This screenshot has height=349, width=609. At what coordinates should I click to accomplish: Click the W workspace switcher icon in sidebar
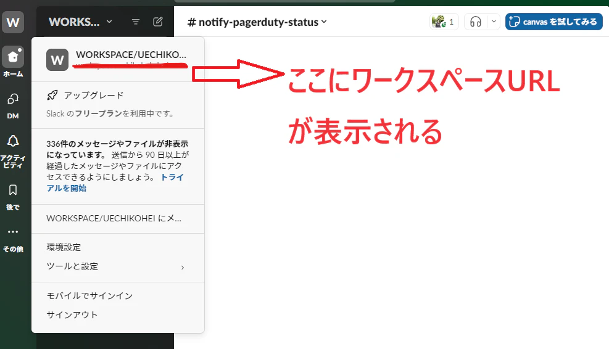pos(13,22)
